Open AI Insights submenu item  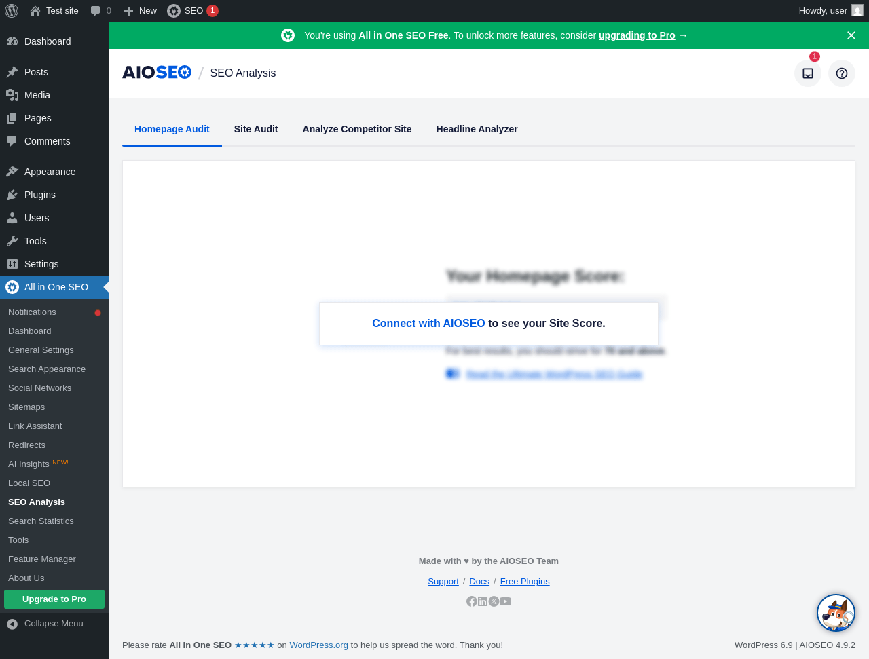pos(54,464)
